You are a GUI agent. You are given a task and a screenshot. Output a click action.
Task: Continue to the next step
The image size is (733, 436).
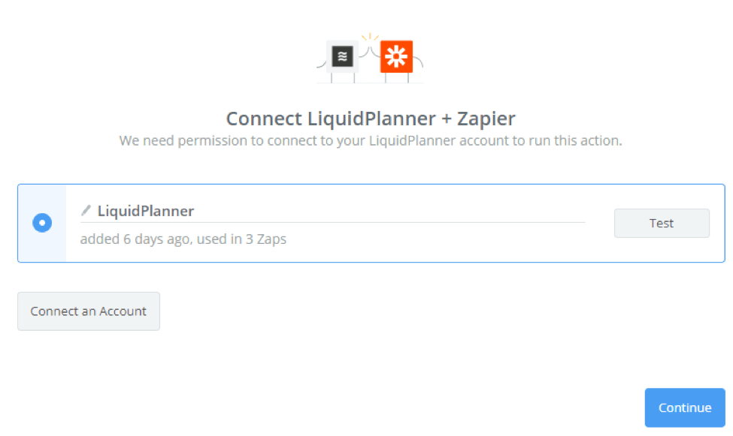coord(685,407)
